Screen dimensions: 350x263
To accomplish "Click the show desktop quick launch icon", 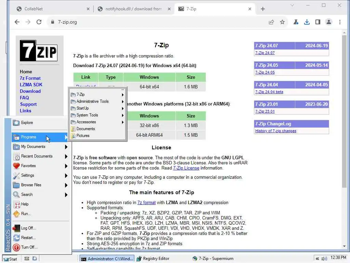I will pyautogui.click(x=27, y=259).
